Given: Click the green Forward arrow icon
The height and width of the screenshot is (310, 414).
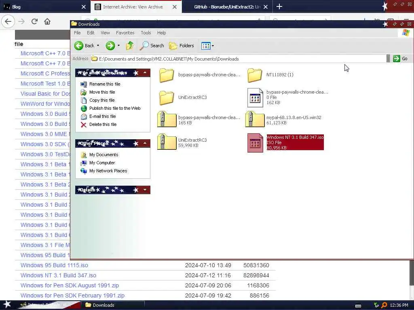Looking at the screenshot, I should tap(110, 46).
